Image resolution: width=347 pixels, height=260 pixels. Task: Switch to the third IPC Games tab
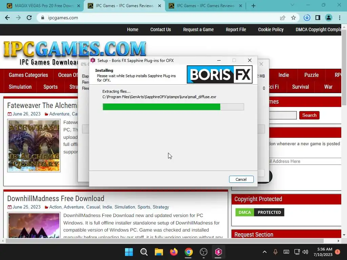point(205,6)
